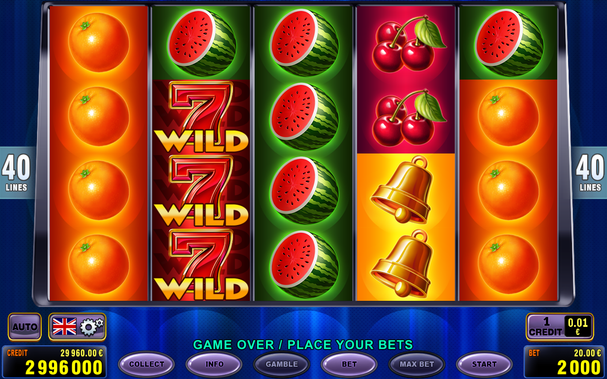Screen dimensions: 607x379
Task: Click the bottom 7 WILD symbol
Action: click(201, 264)
